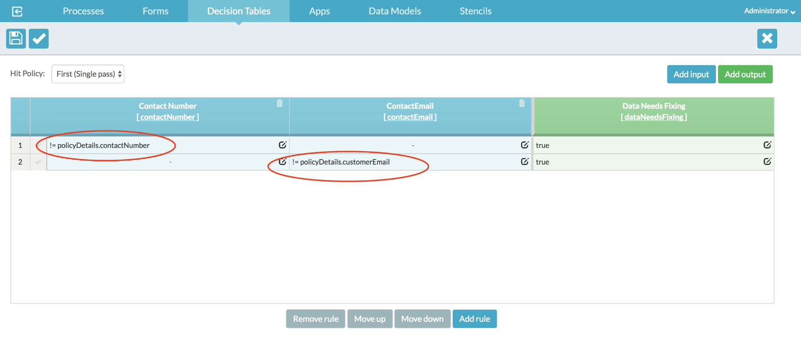Toggle the rule 2 row checkmark
Viewport: 801px width, 345px height.
[38, 162]
